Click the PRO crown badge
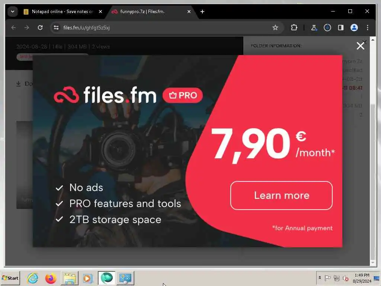 click(x=183, y=95)
